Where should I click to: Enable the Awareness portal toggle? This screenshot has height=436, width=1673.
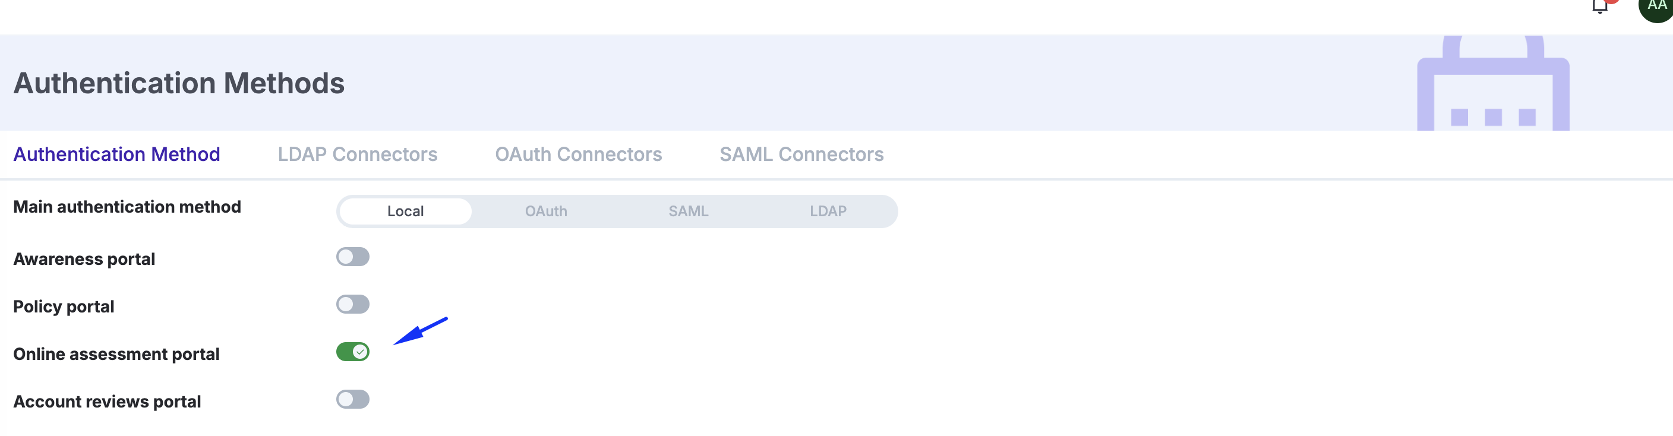[353, 257]
